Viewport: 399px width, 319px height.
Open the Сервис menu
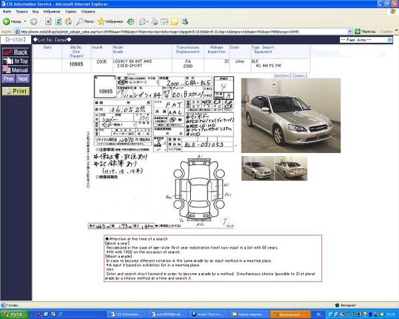coord(70,12)
